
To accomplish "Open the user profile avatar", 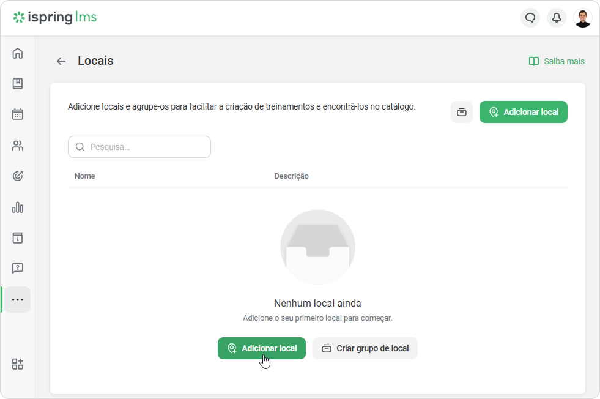I will 583,18.
